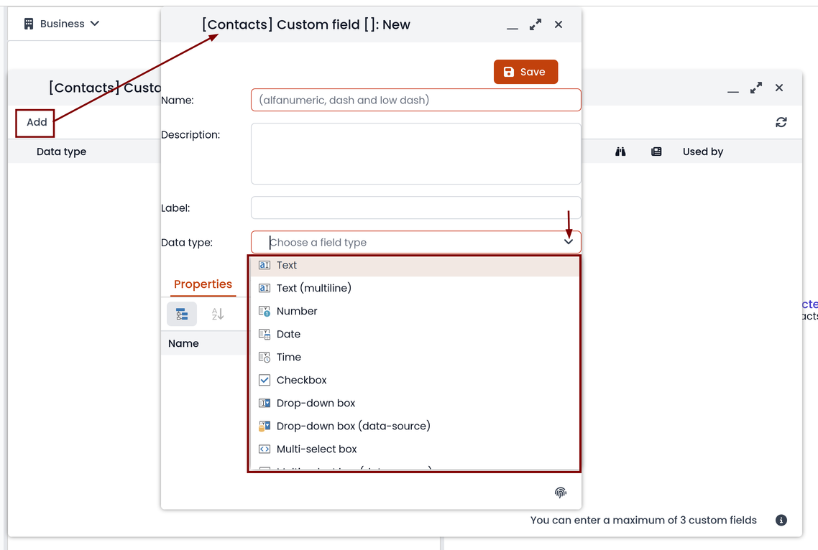Sort properties alphabetically with the A-Z icon

(218, 314)
